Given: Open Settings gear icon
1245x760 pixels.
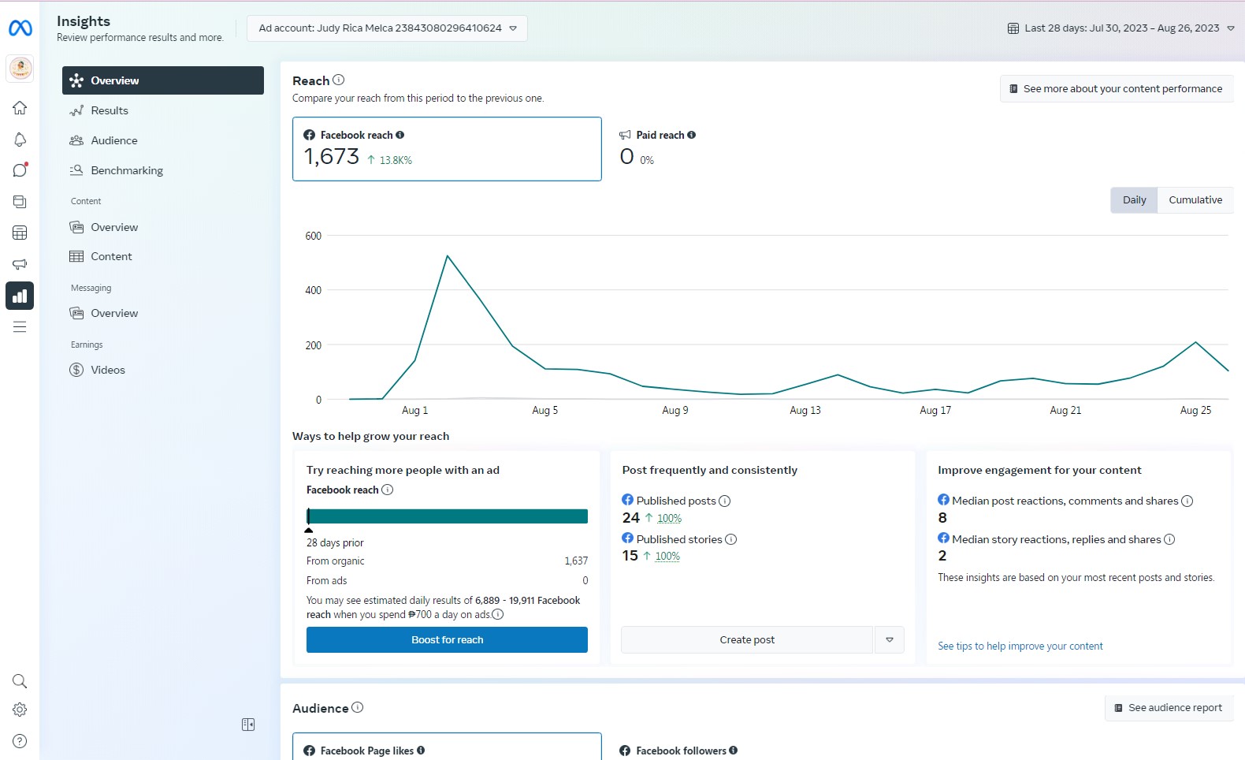Looking at the screenshot, I should coord(20,710).
